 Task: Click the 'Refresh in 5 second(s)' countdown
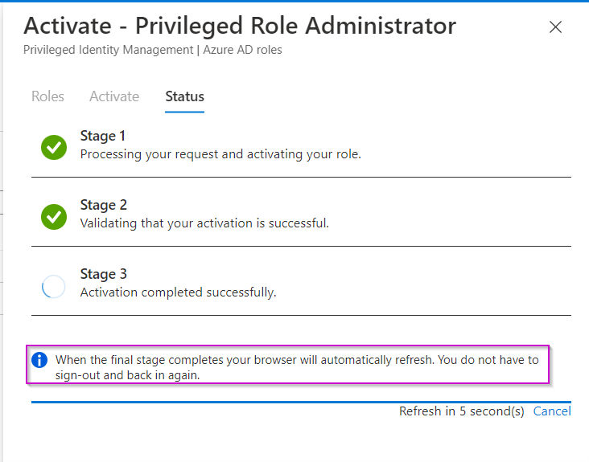(461, 411)
